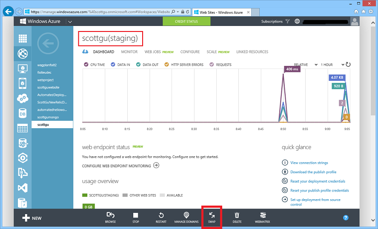This screenshot has height=229, width=378.
Task: Toggle CPU Time metric checkmark
Action: point(86,65)
